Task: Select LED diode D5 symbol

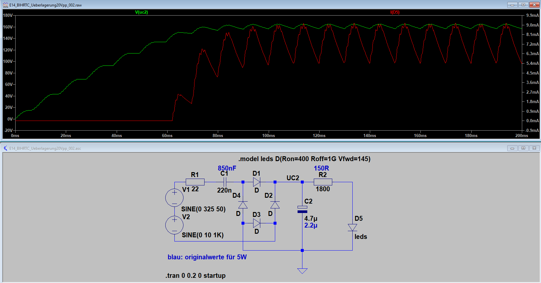Action: [x=352, y=227]
